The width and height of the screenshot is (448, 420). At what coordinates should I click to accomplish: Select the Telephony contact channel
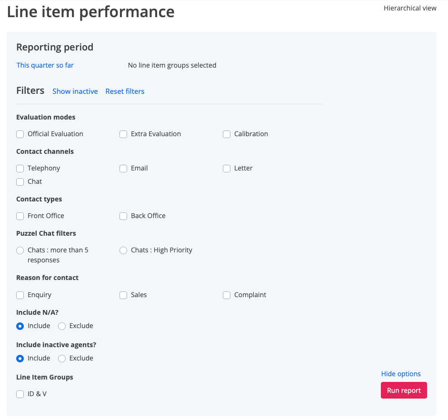point(20,169)
